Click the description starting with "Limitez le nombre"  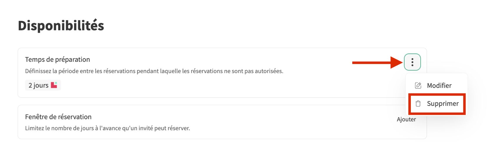point(107,128)
